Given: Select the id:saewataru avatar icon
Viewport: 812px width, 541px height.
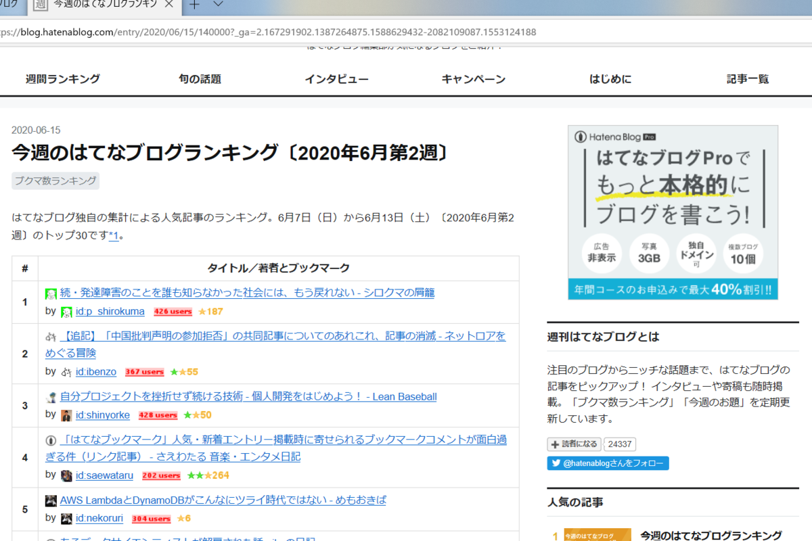Looking at the screenshot, I should pyautogui.click(x=66, y=475).
